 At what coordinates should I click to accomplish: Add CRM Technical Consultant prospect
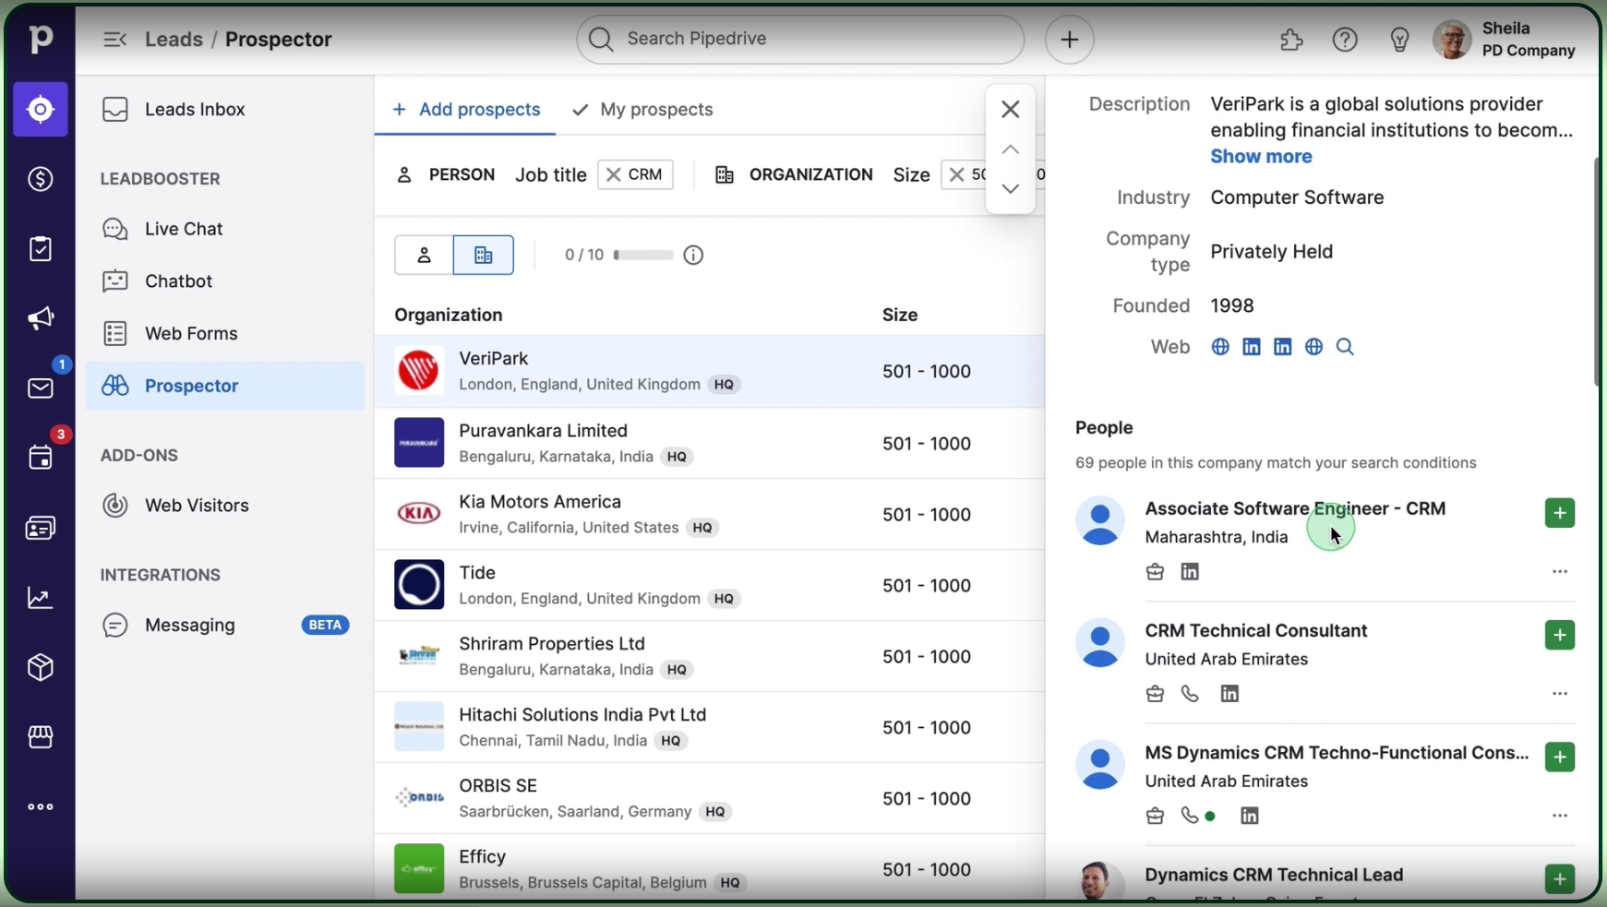pos(1560,636)
